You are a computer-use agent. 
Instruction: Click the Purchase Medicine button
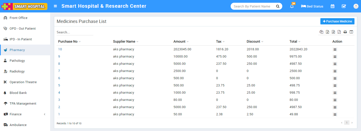pyautogui.click(x=337, y=21)
